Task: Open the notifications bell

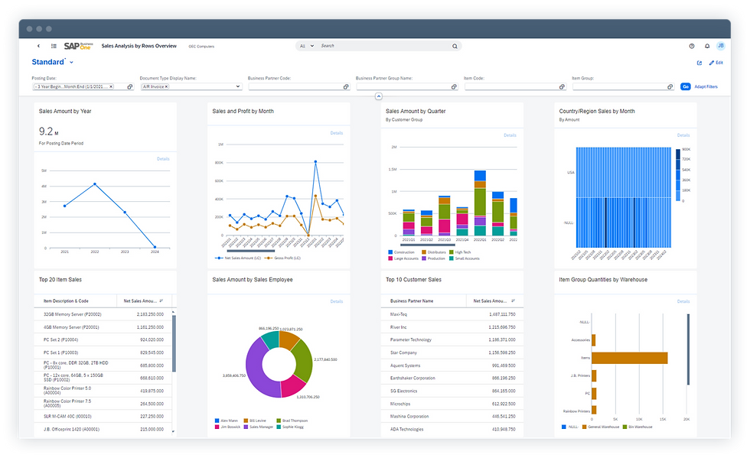Action: click(x=706, y=46)
